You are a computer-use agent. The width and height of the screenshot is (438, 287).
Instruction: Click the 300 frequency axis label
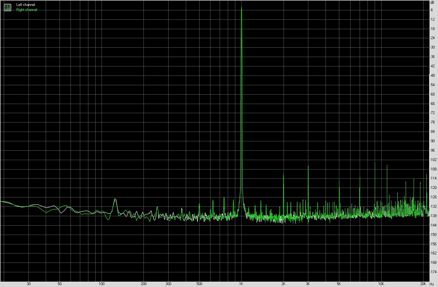[168, 284]
